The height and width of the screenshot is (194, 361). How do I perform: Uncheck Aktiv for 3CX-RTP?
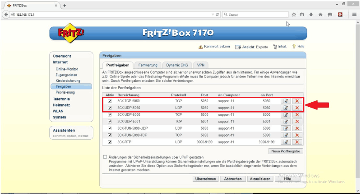(x=110, y=142)
